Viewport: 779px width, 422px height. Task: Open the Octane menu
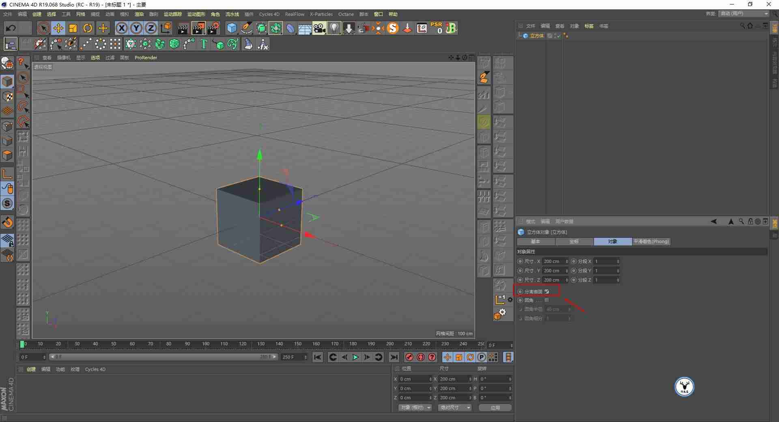pyautogui.click(x=346, y=14)
